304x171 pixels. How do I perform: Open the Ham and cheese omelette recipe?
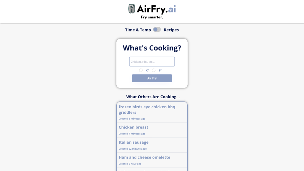(144, 157)
